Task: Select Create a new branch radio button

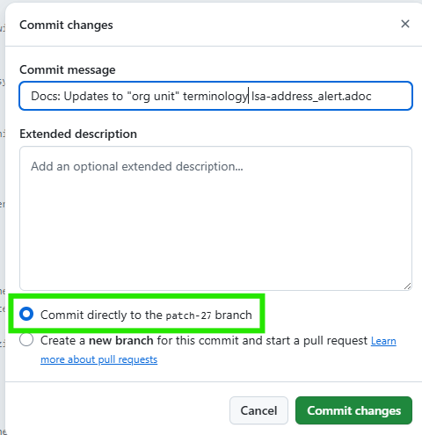Action: pyautogui.click(x=26, y=340)
